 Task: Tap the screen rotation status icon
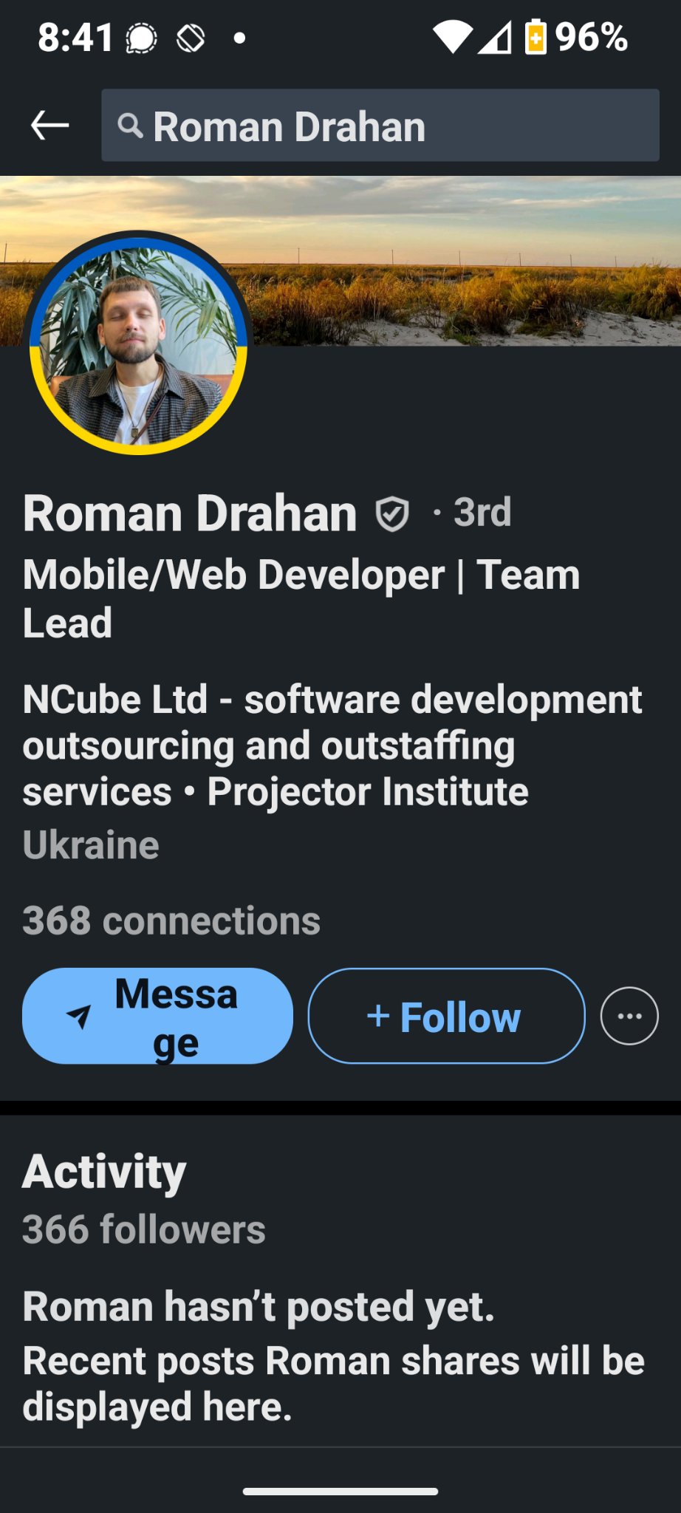coord(191,38)
